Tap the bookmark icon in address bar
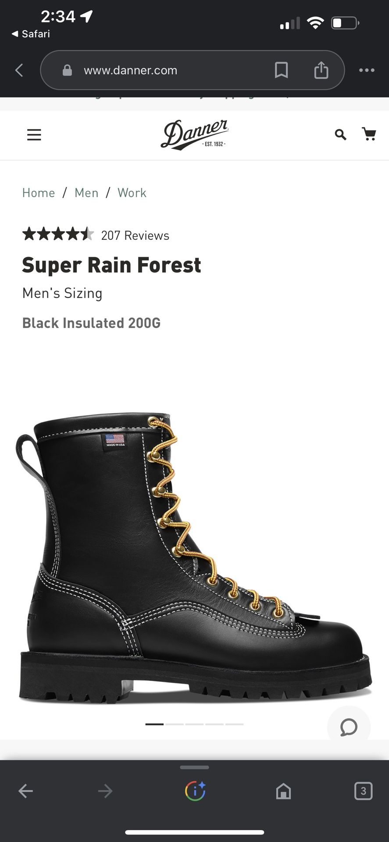The height and width of the screenshot is (842, 389). 281,70
